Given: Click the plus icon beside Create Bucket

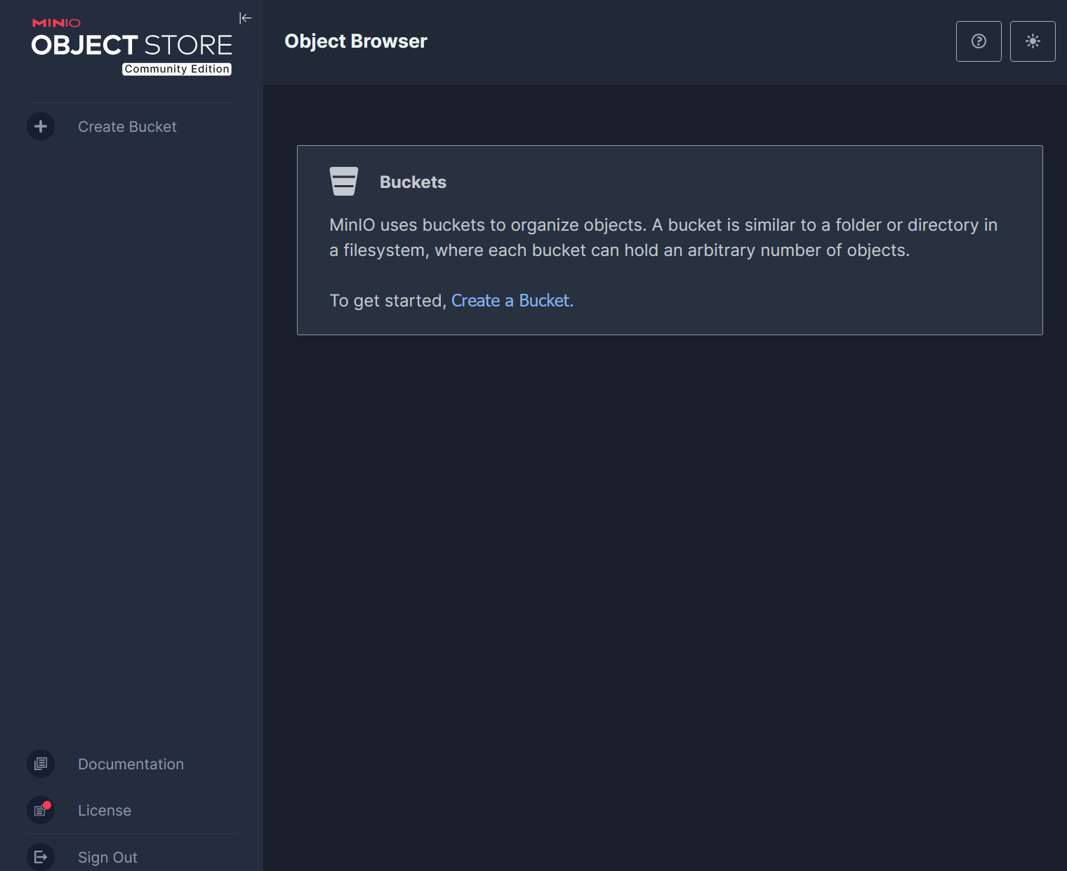Looking at the screenshot, I should [41, 127].
